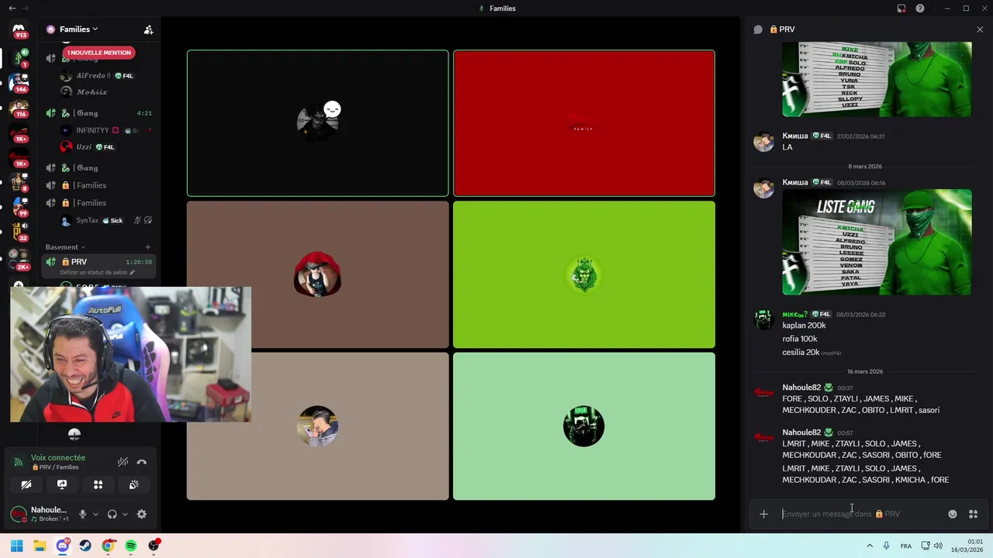Click FRA keyboard language indicator
Screen dimensions: 993x558
coord(906,546)
